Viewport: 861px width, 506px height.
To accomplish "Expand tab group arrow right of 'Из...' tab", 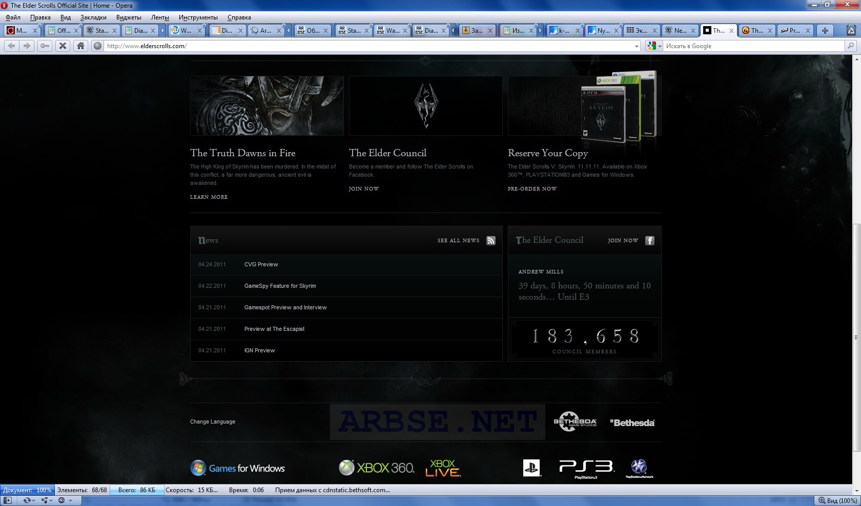I will [x=540, y=30].
